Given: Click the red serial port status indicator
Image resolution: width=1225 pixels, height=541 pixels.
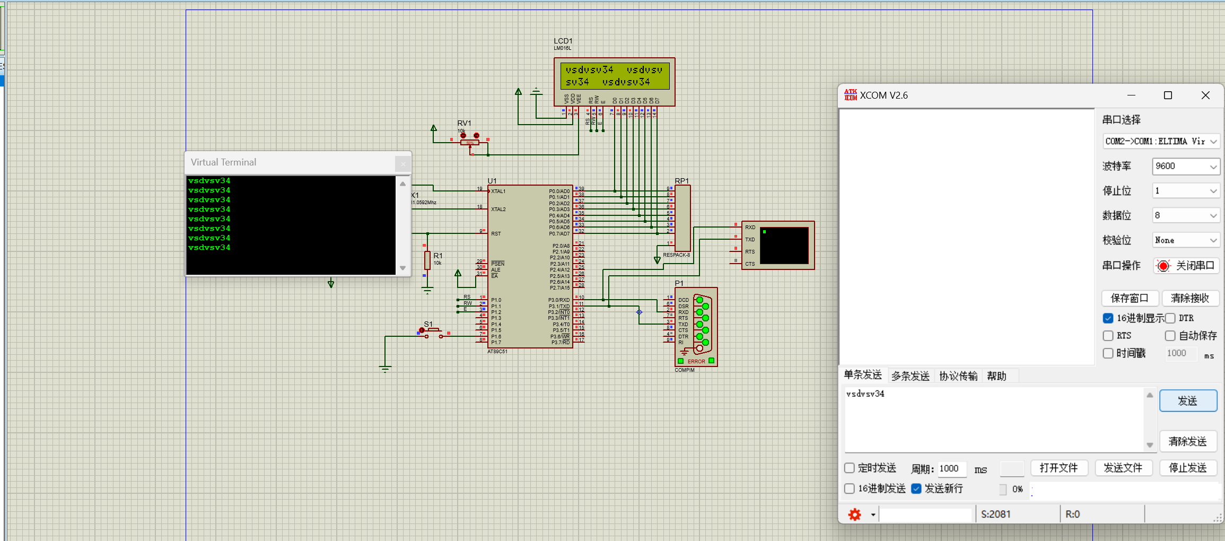Looking at the screenshot, I should [x=1163, y=266].
